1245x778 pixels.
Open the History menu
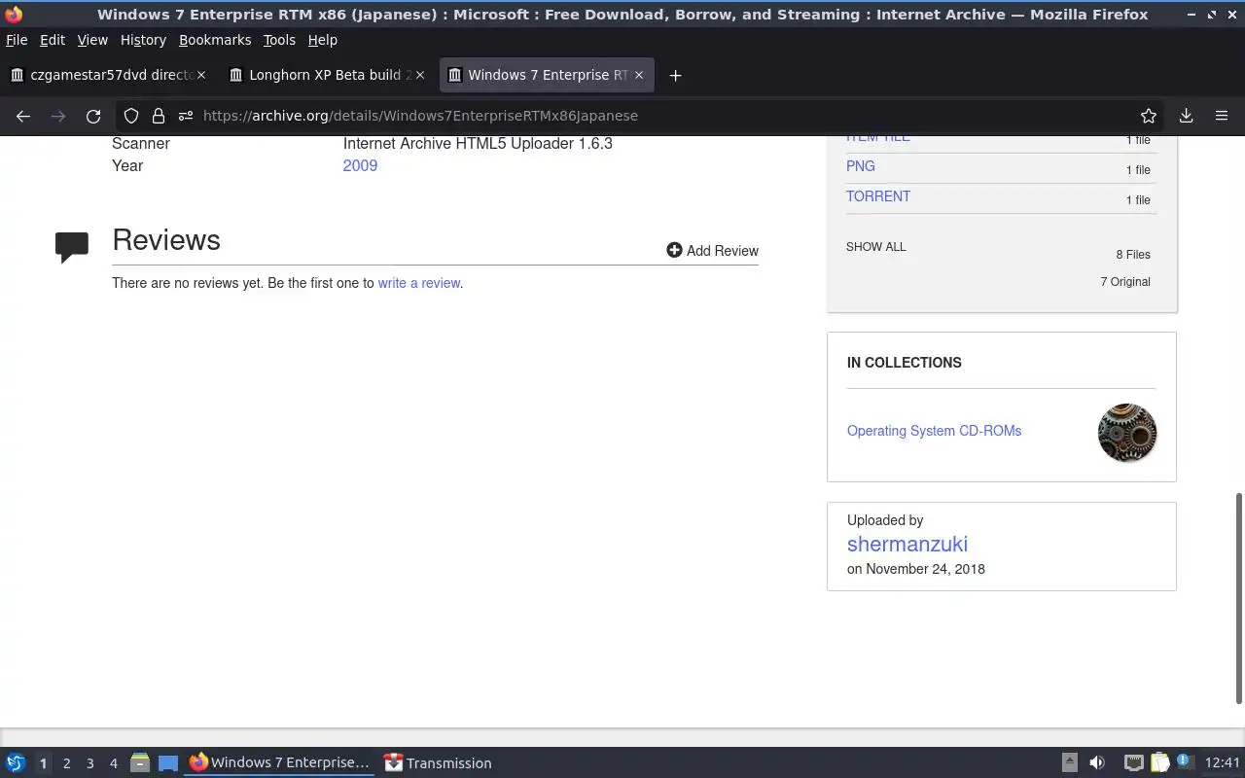point(143,40)
